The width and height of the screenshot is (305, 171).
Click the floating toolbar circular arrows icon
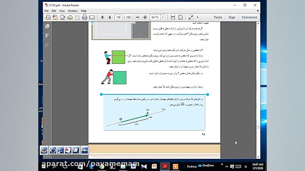coord(53,150)
